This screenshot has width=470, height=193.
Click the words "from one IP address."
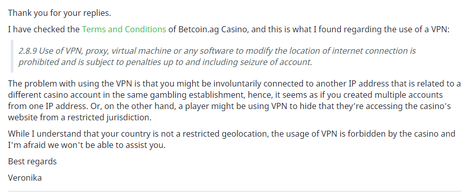coord(47,106)
